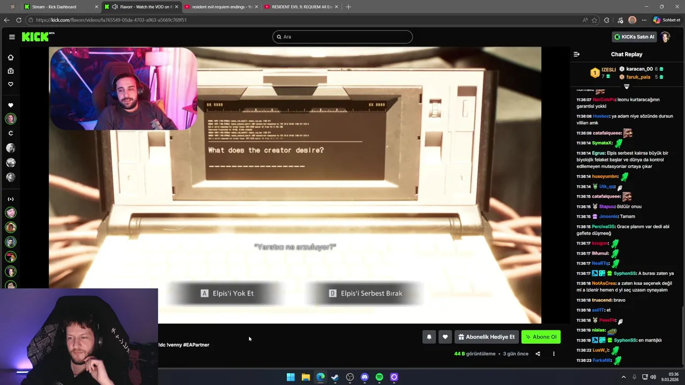
Task: Open browser Read aloud icon
Action: click(x=585, y=20)
